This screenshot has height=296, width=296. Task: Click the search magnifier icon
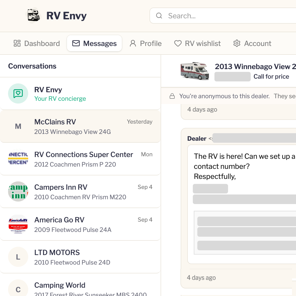(159, 16)
